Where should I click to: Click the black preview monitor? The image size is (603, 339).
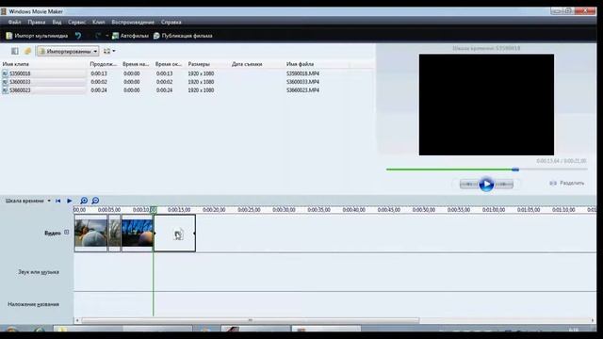coord(486,105)
